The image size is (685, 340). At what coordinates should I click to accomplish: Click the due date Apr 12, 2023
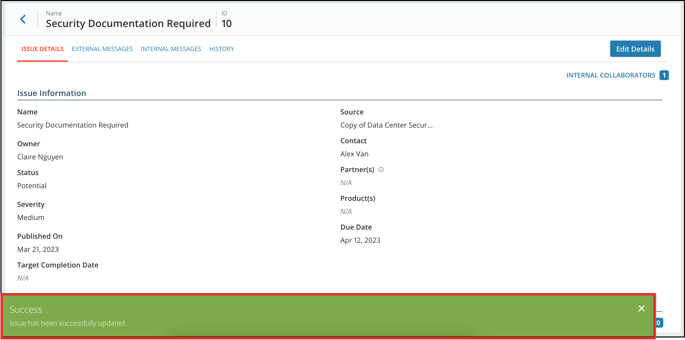coord(360,240)
